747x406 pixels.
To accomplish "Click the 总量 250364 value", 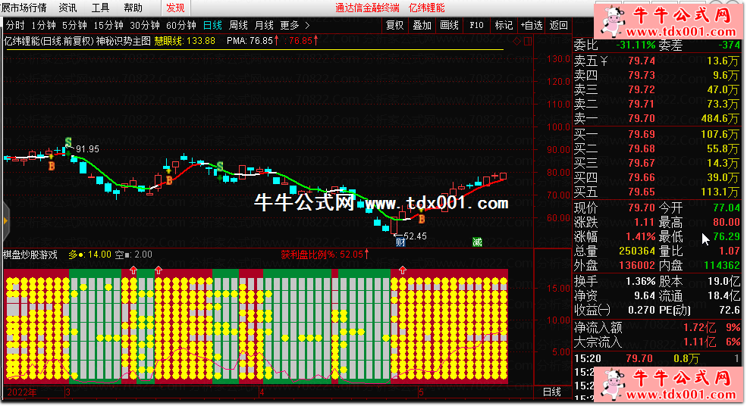I will click(636, 251).
